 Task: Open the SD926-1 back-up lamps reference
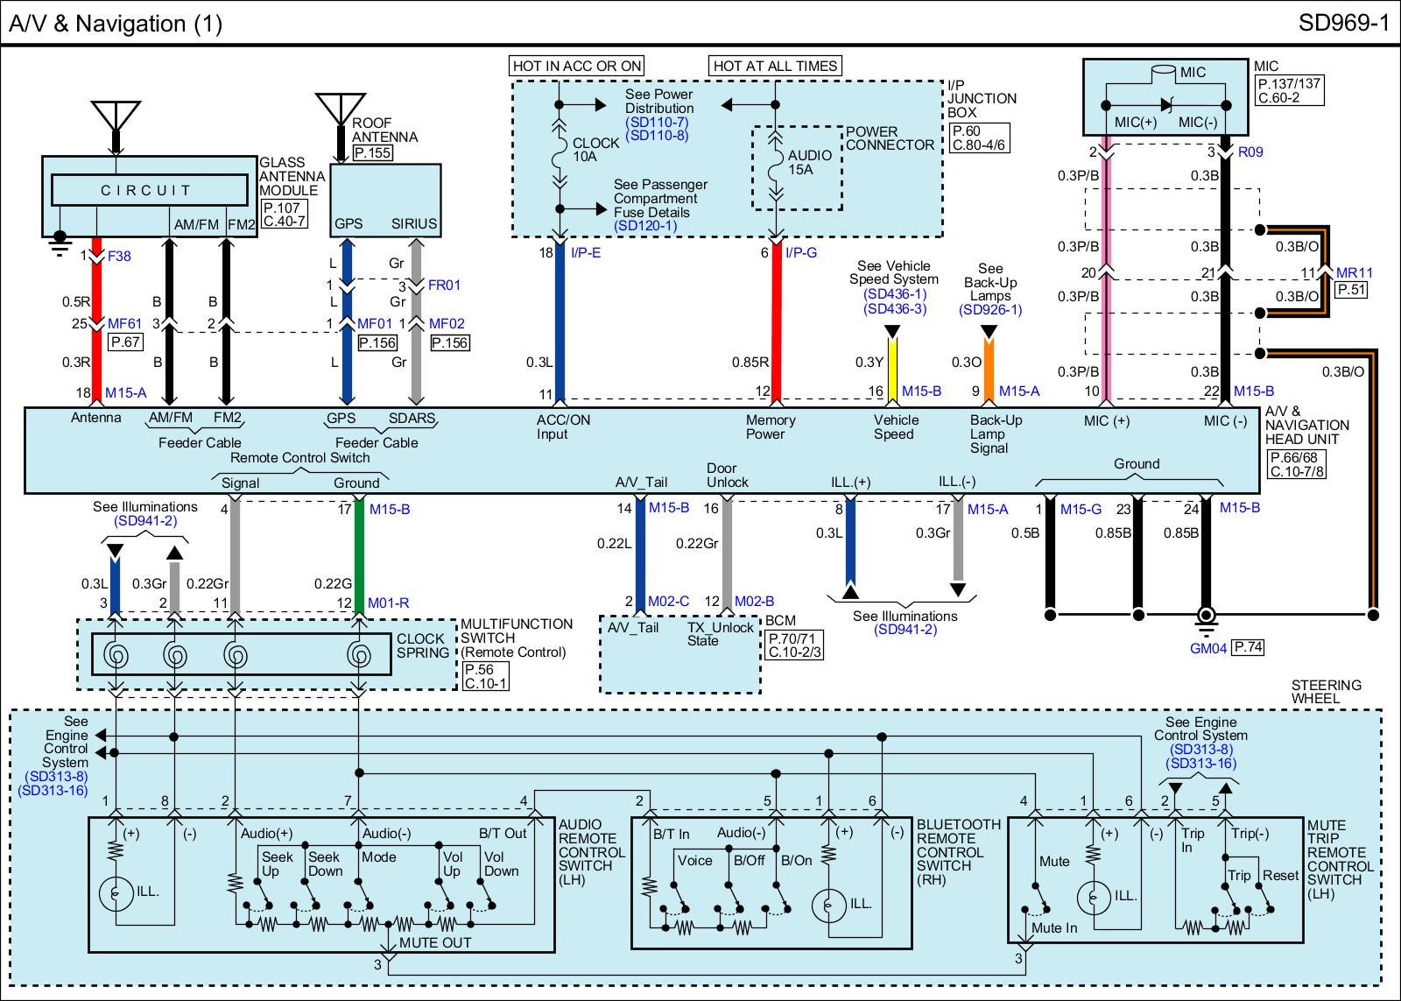pos(989,310)
